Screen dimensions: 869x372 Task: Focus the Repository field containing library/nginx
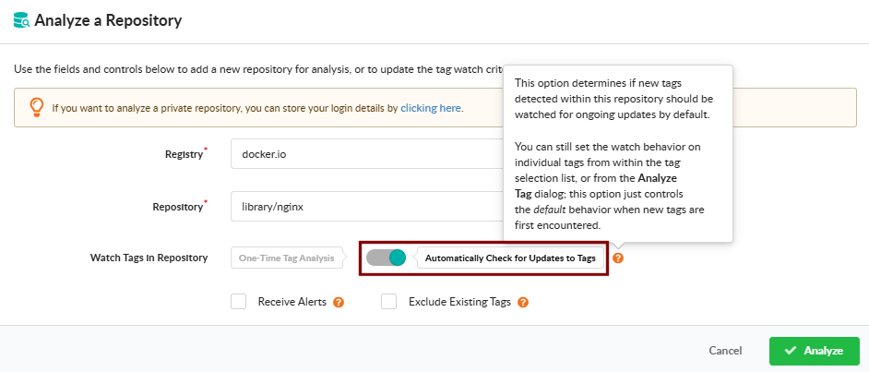click(367, 206)
